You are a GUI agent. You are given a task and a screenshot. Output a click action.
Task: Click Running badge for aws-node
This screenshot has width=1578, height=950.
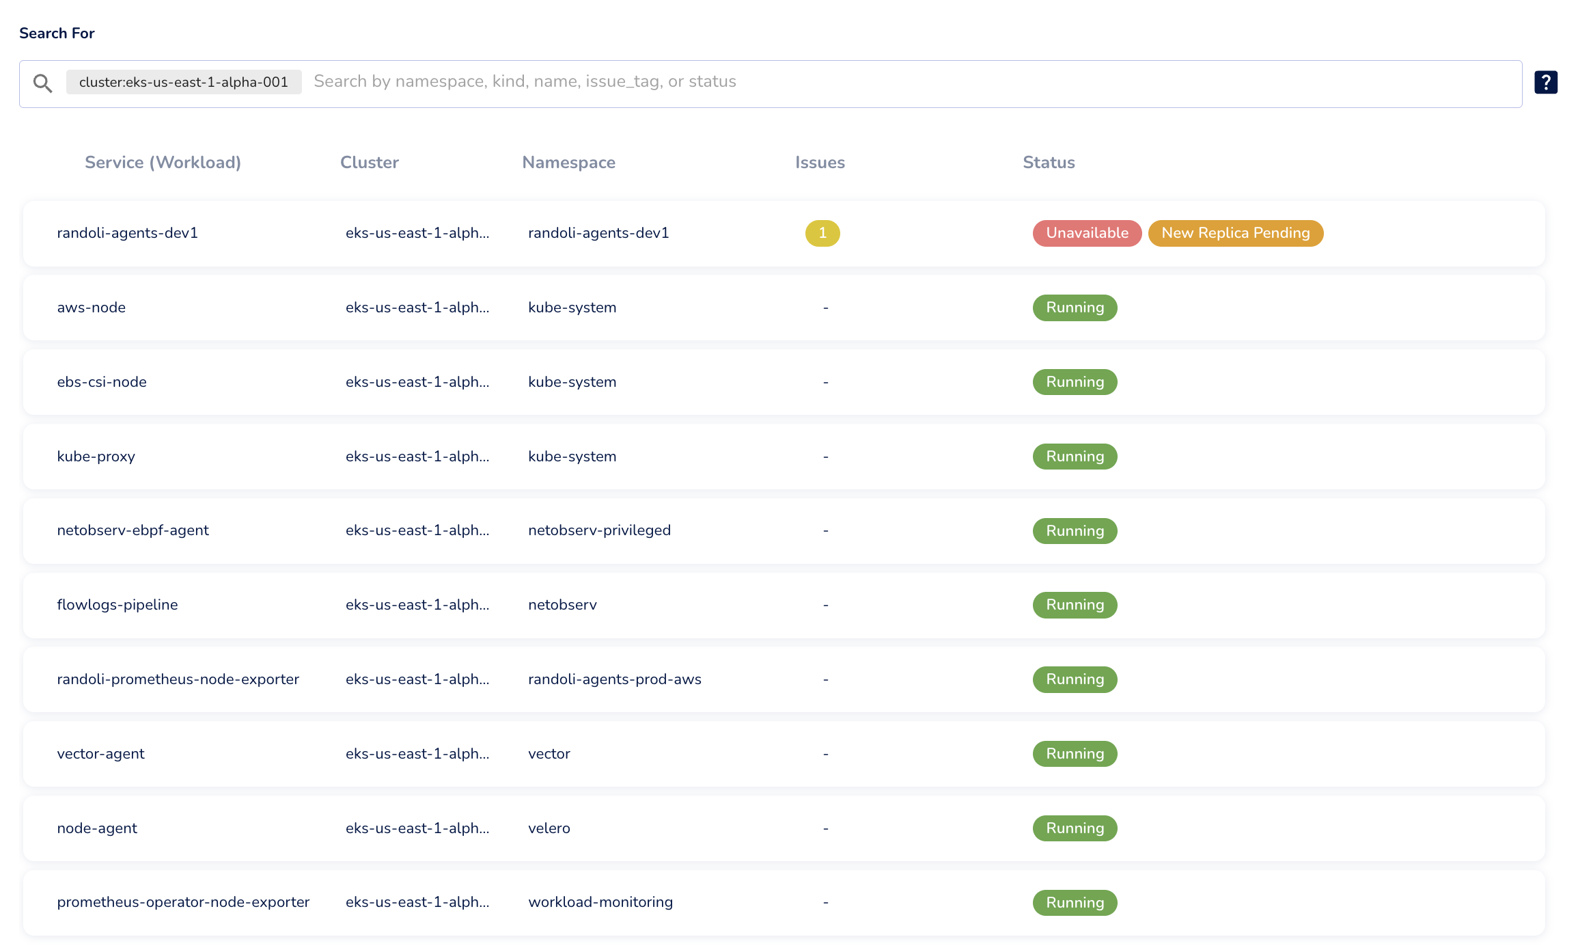coord(1075,308)
